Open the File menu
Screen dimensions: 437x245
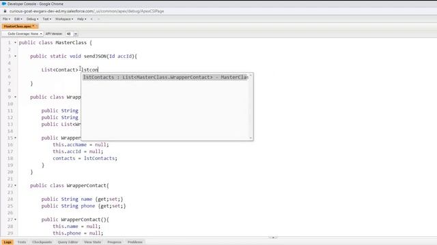(x=6, y=19)
